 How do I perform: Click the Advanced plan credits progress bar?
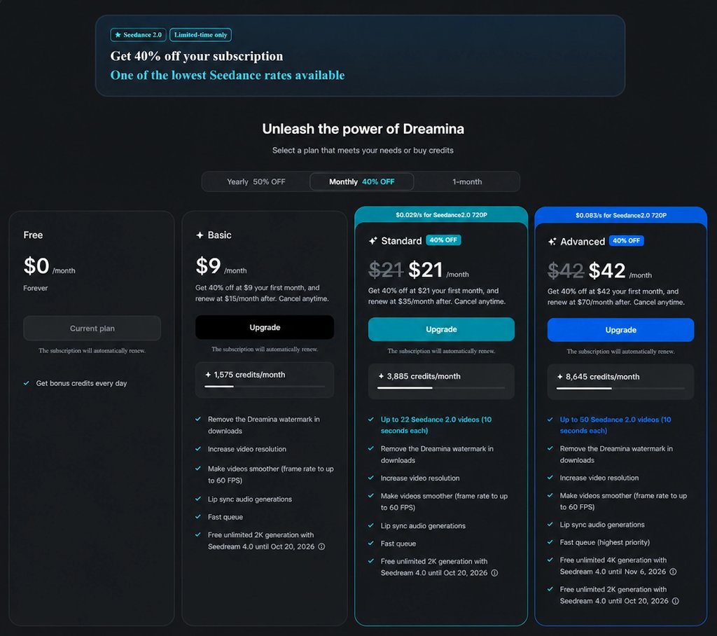(x=620, y=389)
